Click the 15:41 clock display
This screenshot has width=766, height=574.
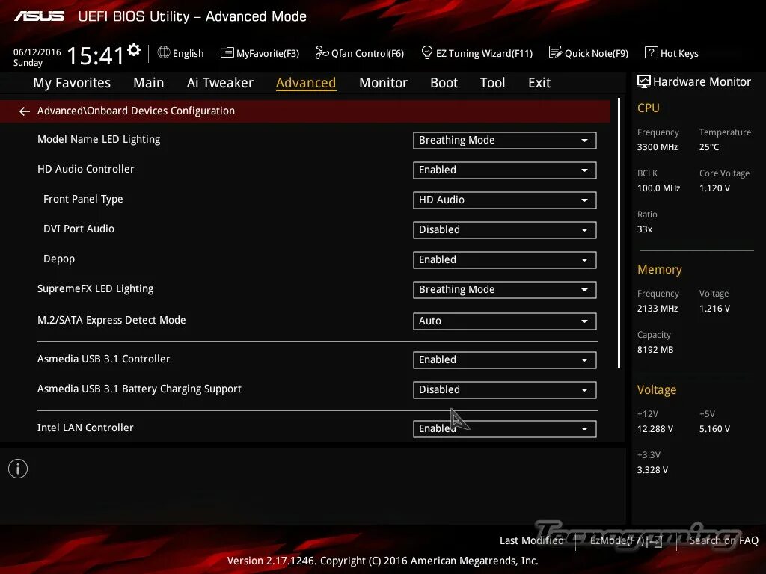[x=96, y=55]
